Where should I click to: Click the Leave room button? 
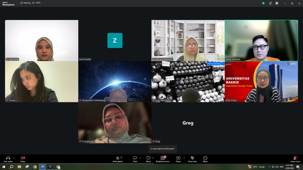295,159
